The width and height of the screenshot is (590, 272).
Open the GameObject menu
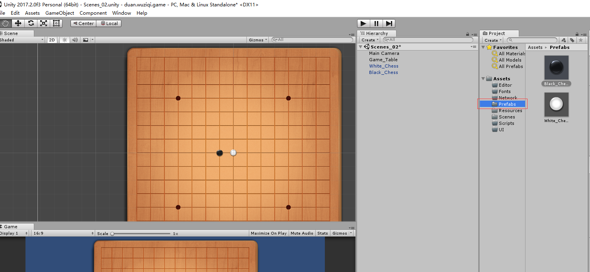[x=59, y=13]
